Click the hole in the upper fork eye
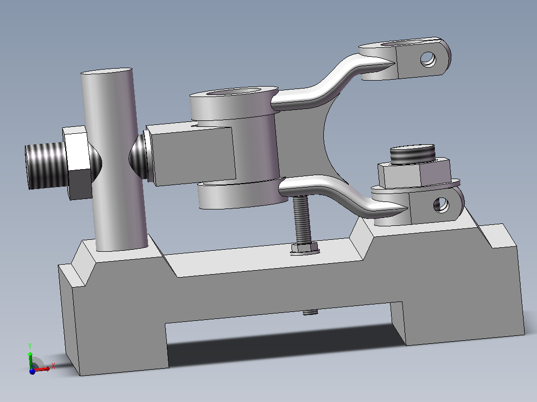Viewport: 537px width, 402px height. point(428,59)
